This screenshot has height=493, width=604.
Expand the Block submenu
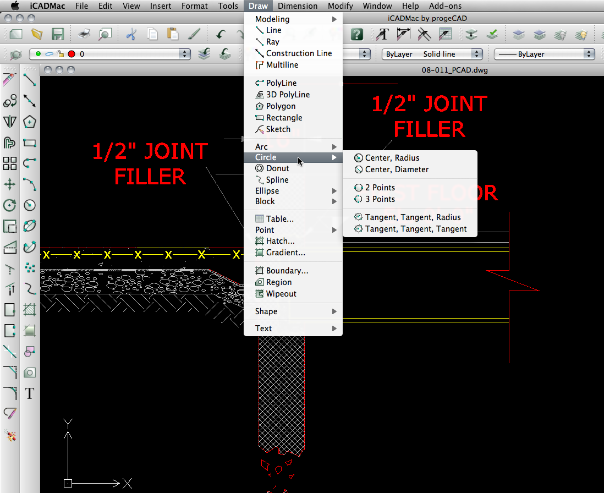click(293, 201)
